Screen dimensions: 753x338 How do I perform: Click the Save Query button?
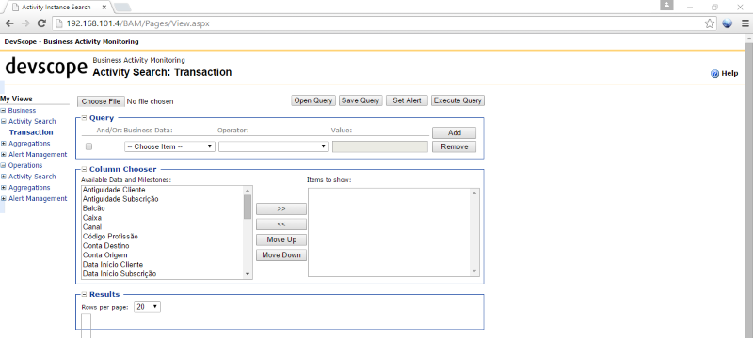point(360,100)
